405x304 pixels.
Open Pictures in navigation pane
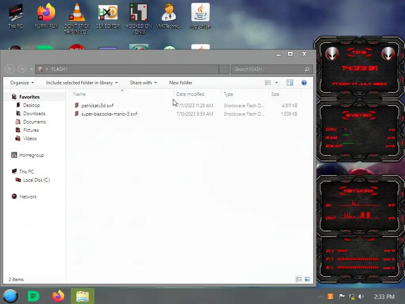point(31,130)
